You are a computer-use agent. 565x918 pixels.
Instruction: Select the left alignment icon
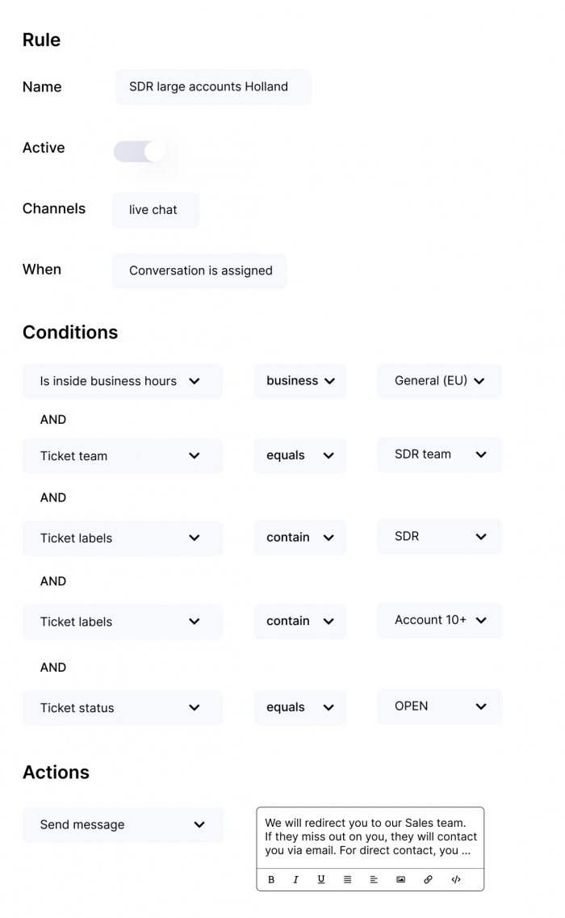[374, 879]
